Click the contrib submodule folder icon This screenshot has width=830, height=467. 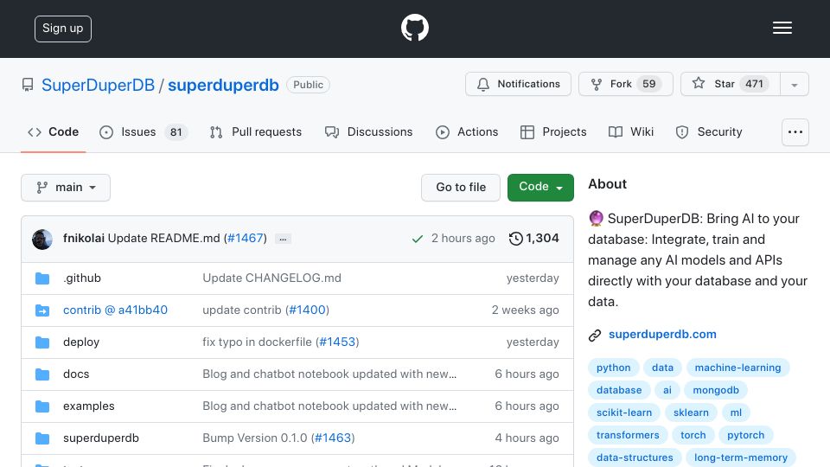42,310
